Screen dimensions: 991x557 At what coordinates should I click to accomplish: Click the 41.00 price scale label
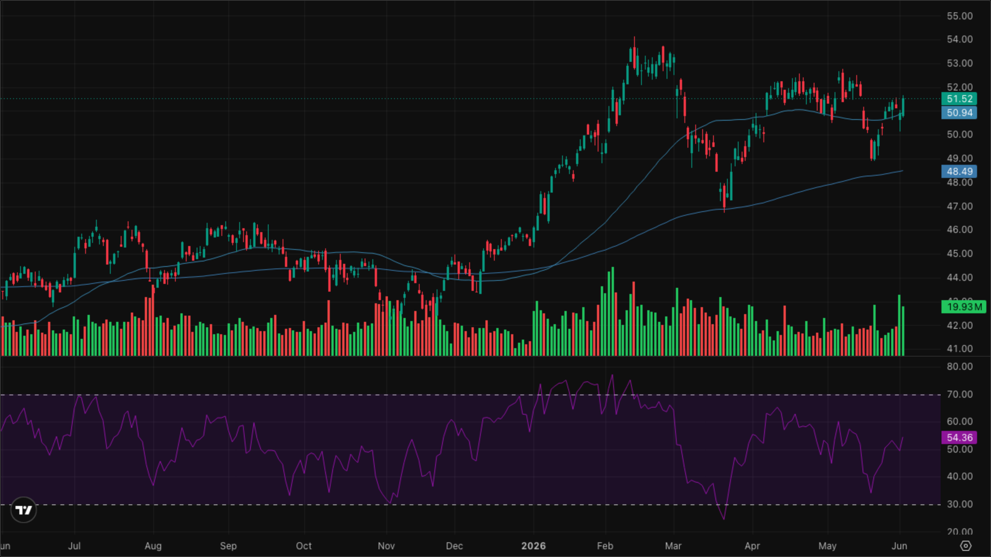960,349
